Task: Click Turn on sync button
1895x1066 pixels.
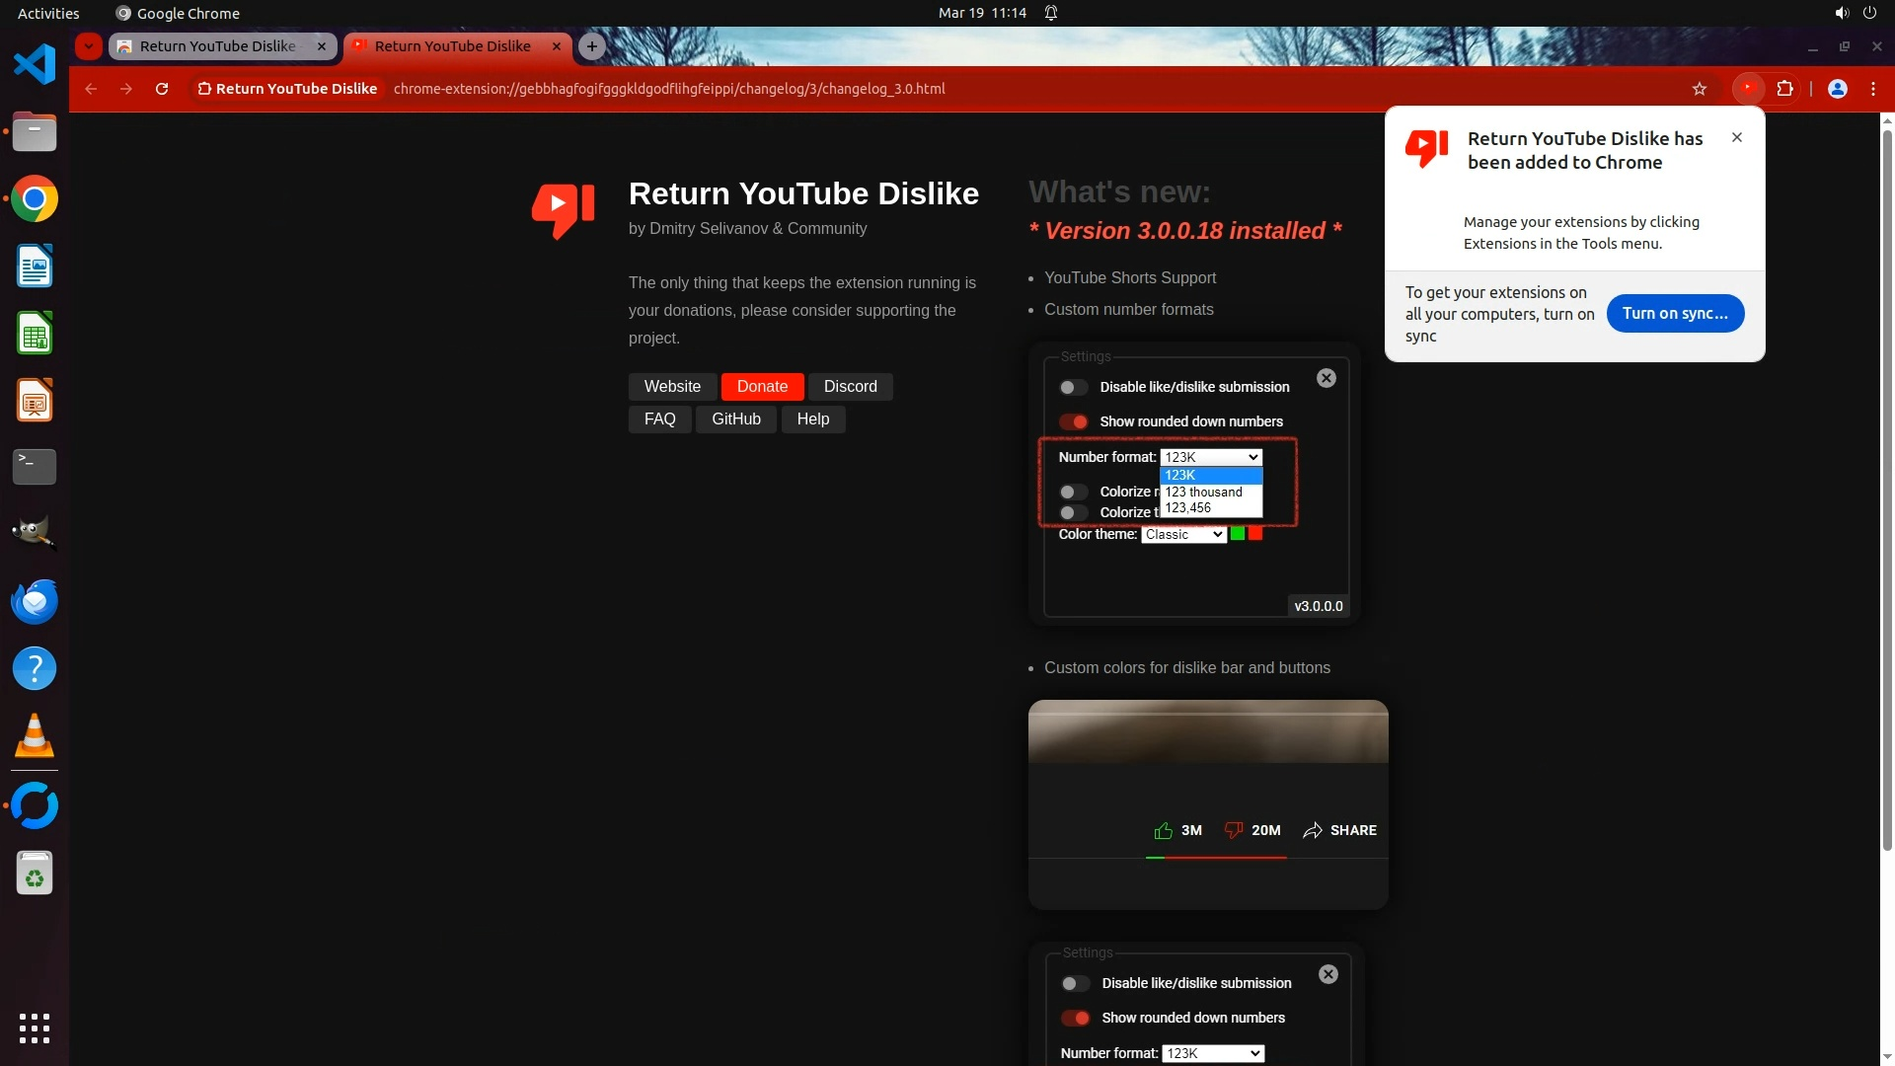Action: [1674, 313]
